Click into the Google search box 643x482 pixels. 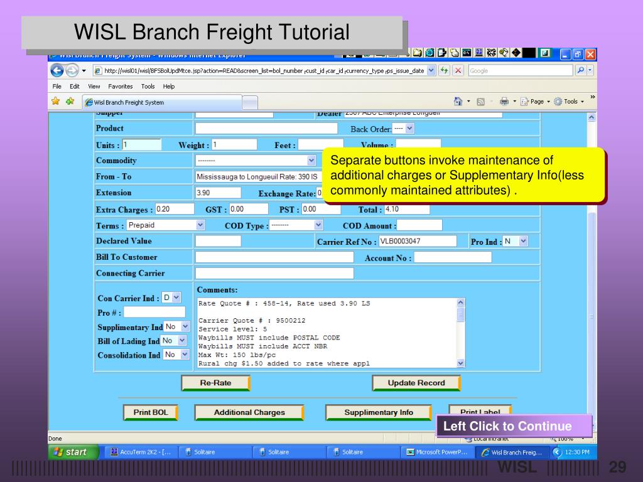(521, 70)
